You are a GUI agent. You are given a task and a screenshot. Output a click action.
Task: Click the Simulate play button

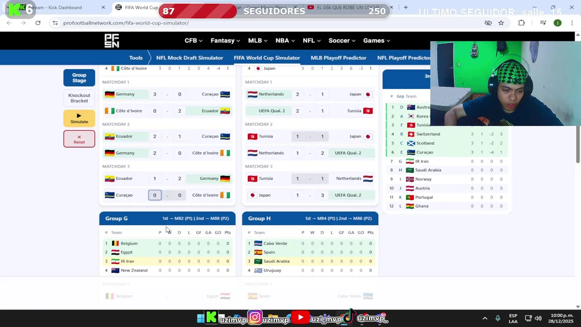[x=79, y=118]
